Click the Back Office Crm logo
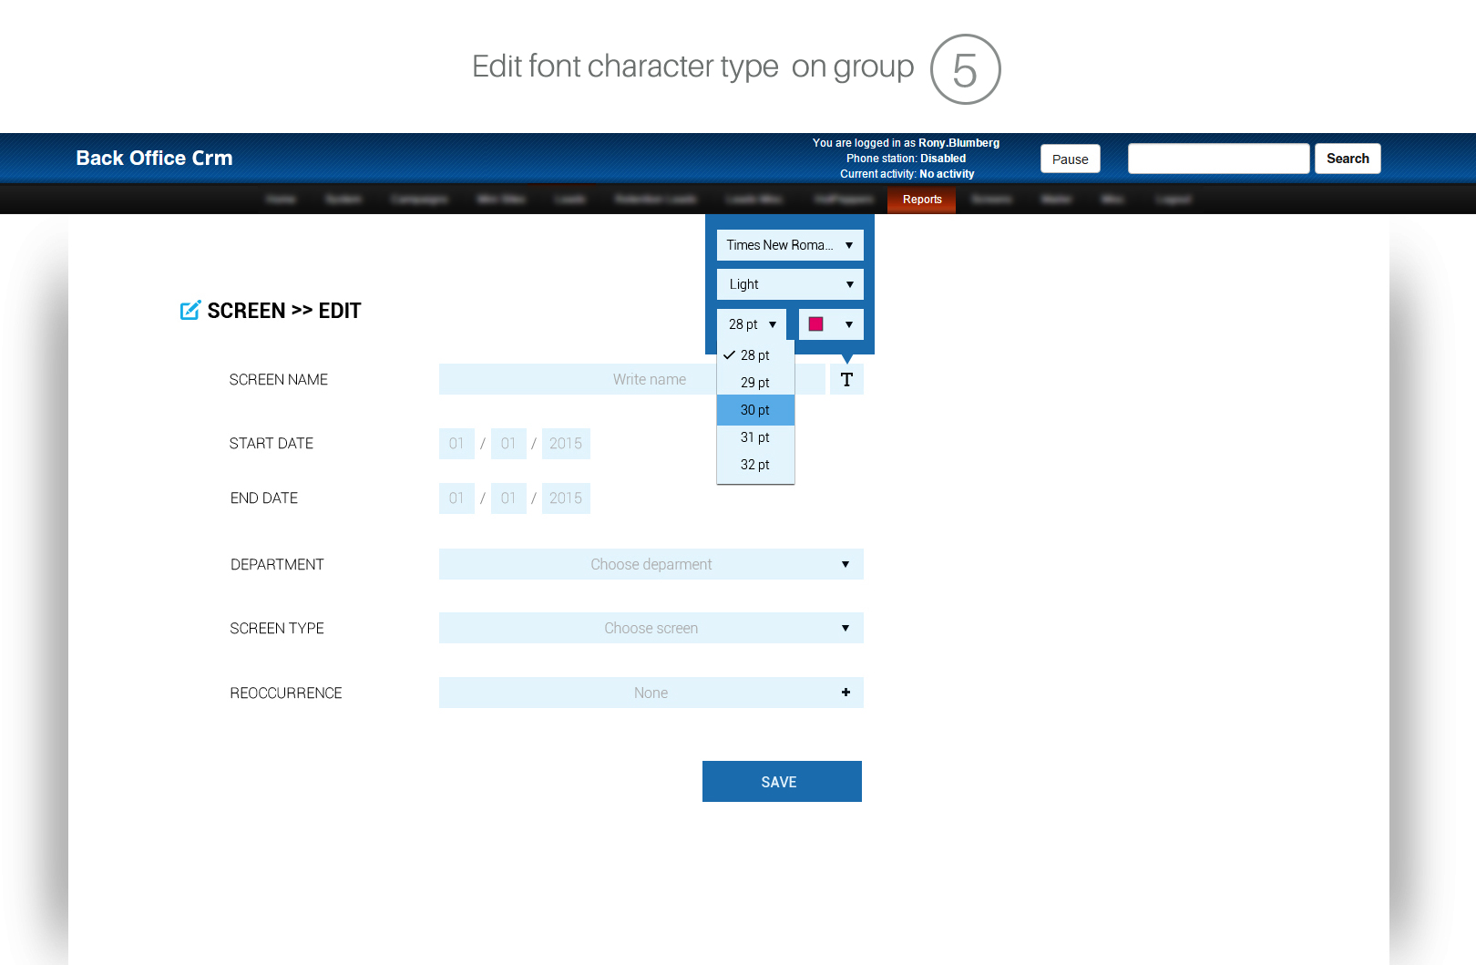This screenshot has width=1476, height=965. click(154, 158)
